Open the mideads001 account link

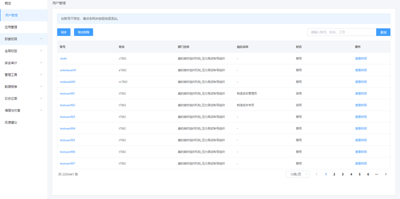pyautogui.click(x=67, y=82)
